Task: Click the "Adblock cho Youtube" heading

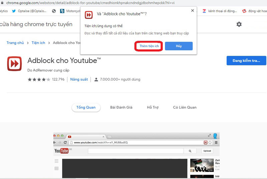Action: pos(64,61)
